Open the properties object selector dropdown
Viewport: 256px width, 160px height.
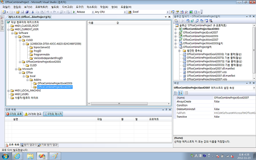pos(254,88)
